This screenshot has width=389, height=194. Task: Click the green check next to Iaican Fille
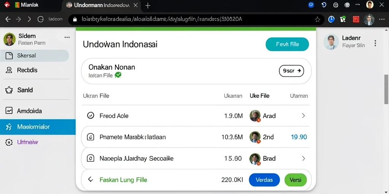point(118,75)
